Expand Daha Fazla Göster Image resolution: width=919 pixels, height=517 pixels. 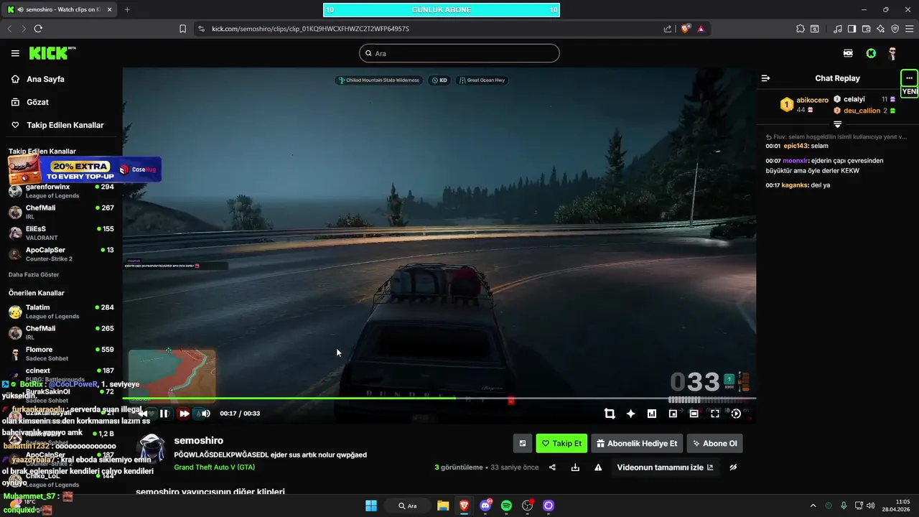click(x=34, y=274)
